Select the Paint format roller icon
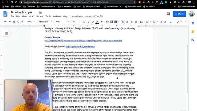The height and width of the screenshot is (111, 197). click(x=22, y=22)
